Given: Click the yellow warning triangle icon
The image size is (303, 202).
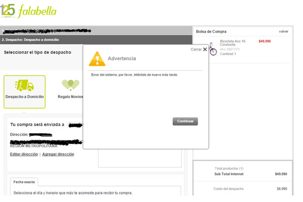Looking at the screenshot, I should [x=97, y=59].
